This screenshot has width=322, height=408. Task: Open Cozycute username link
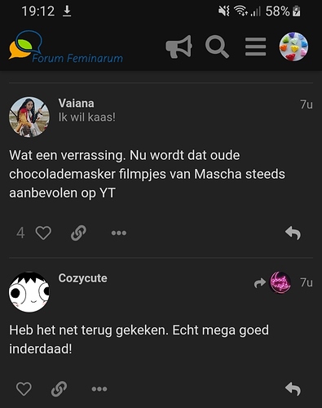(82, 278)
